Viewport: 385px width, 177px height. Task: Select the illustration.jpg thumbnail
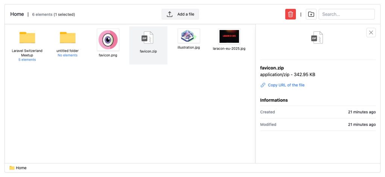click(x=189, y=36)
